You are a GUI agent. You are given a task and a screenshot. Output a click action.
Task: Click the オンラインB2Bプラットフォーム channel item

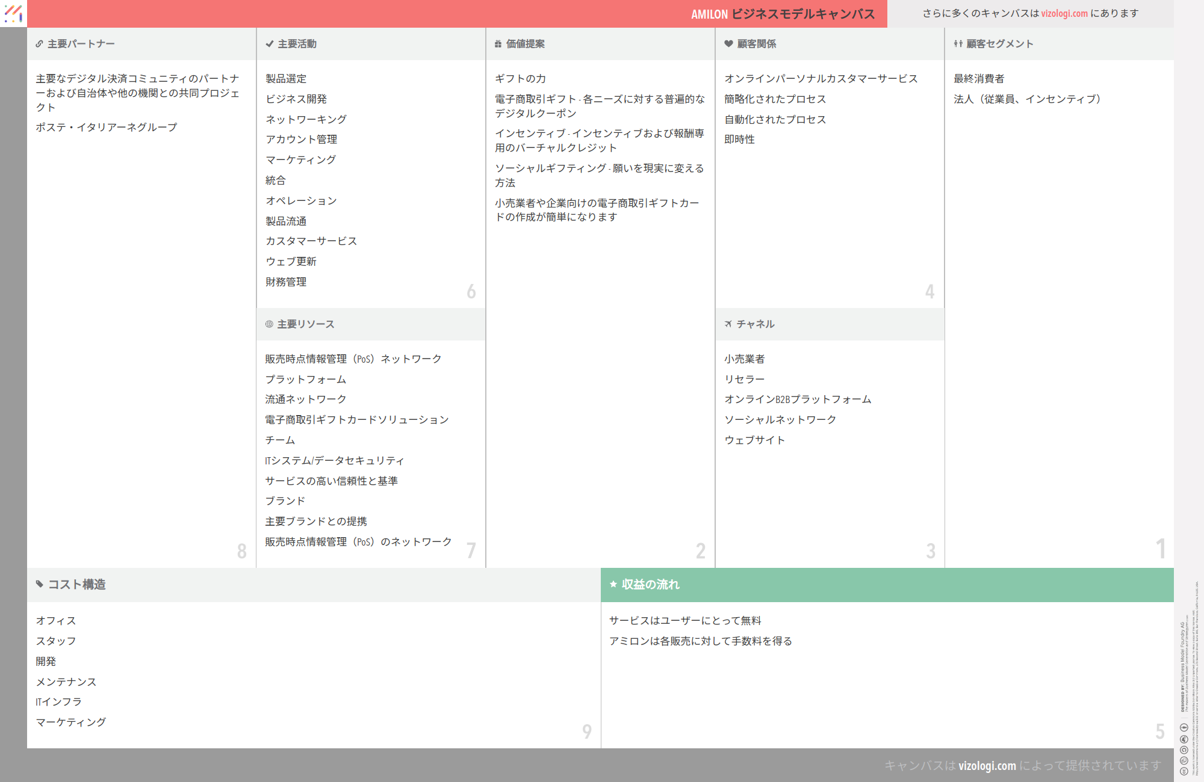click(x=797, y=399)
